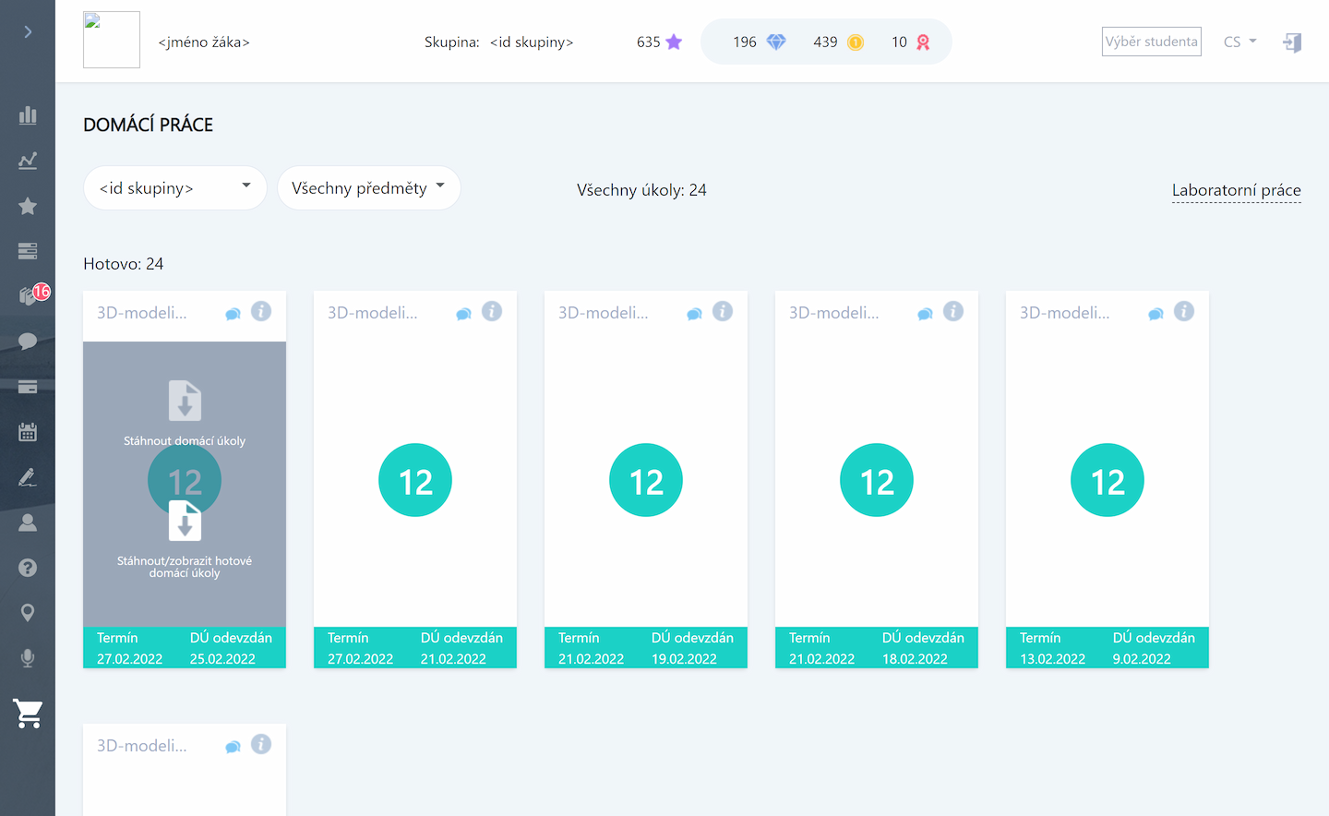
Task: Show info for card submitted 21.02.2022
Action: [492, 311]
